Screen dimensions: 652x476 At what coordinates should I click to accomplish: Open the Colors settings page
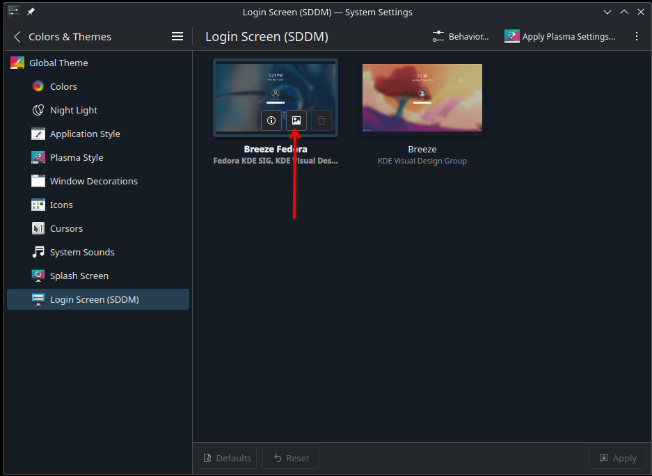click(98, 86)
